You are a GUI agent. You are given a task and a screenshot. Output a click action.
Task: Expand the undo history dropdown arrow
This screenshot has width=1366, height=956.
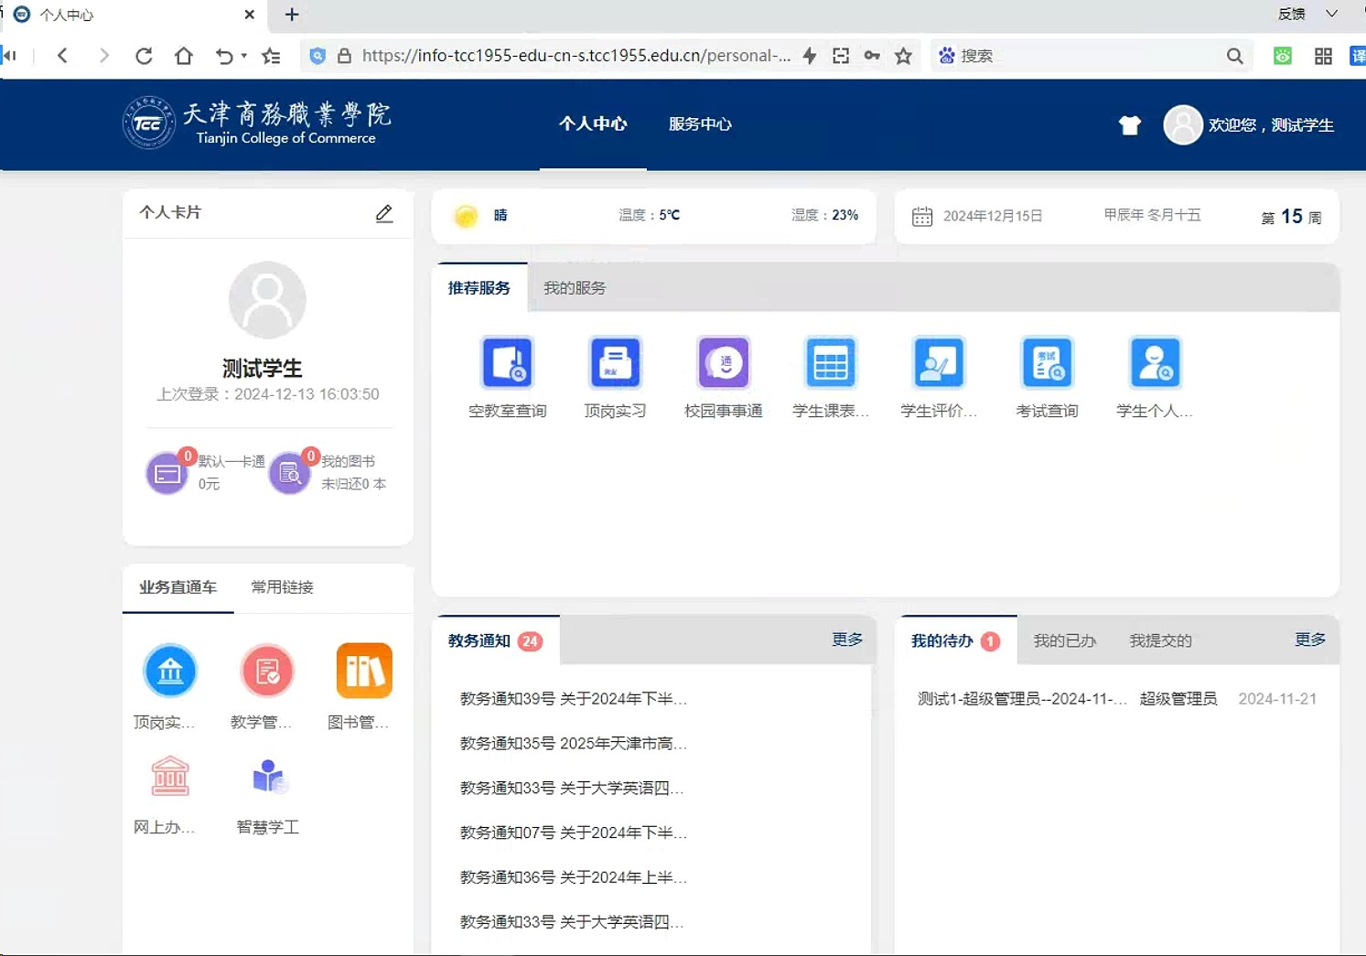point(244,57)
